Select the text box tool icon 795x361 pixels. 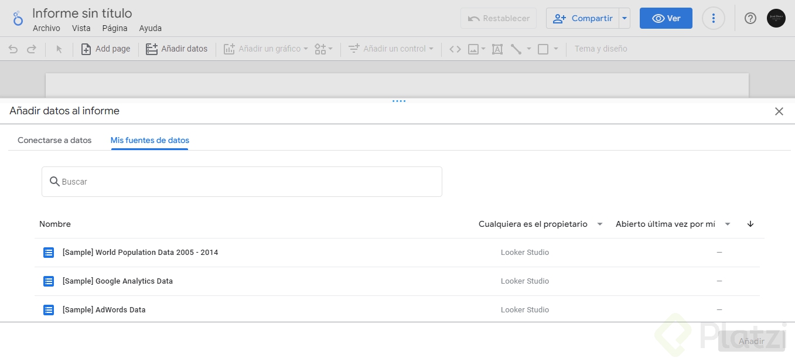click(x=497, y=49)
